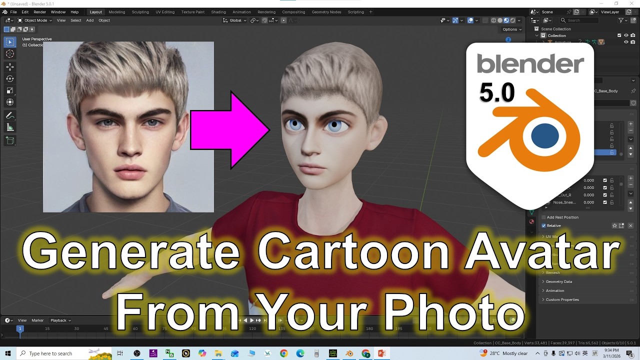This screenshot has width=640, height=360.
Task: Open the viewport Add menu
Action: pos(90,20)
